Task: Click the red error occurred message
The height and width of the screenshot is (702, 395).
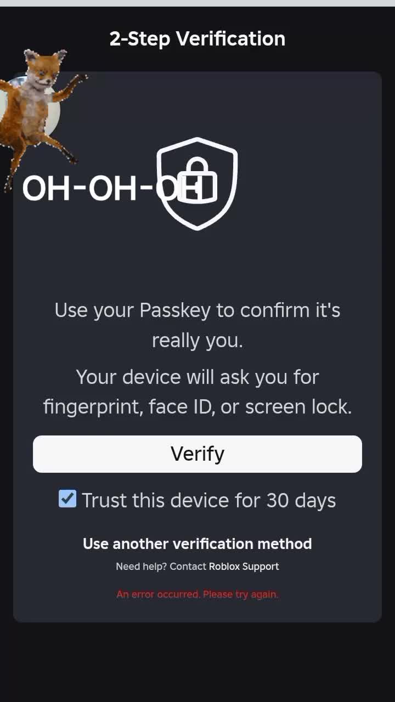Action: coord(198,594)
